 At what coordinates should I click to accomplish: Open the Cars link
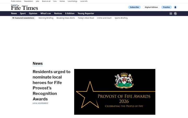point(55,1)
